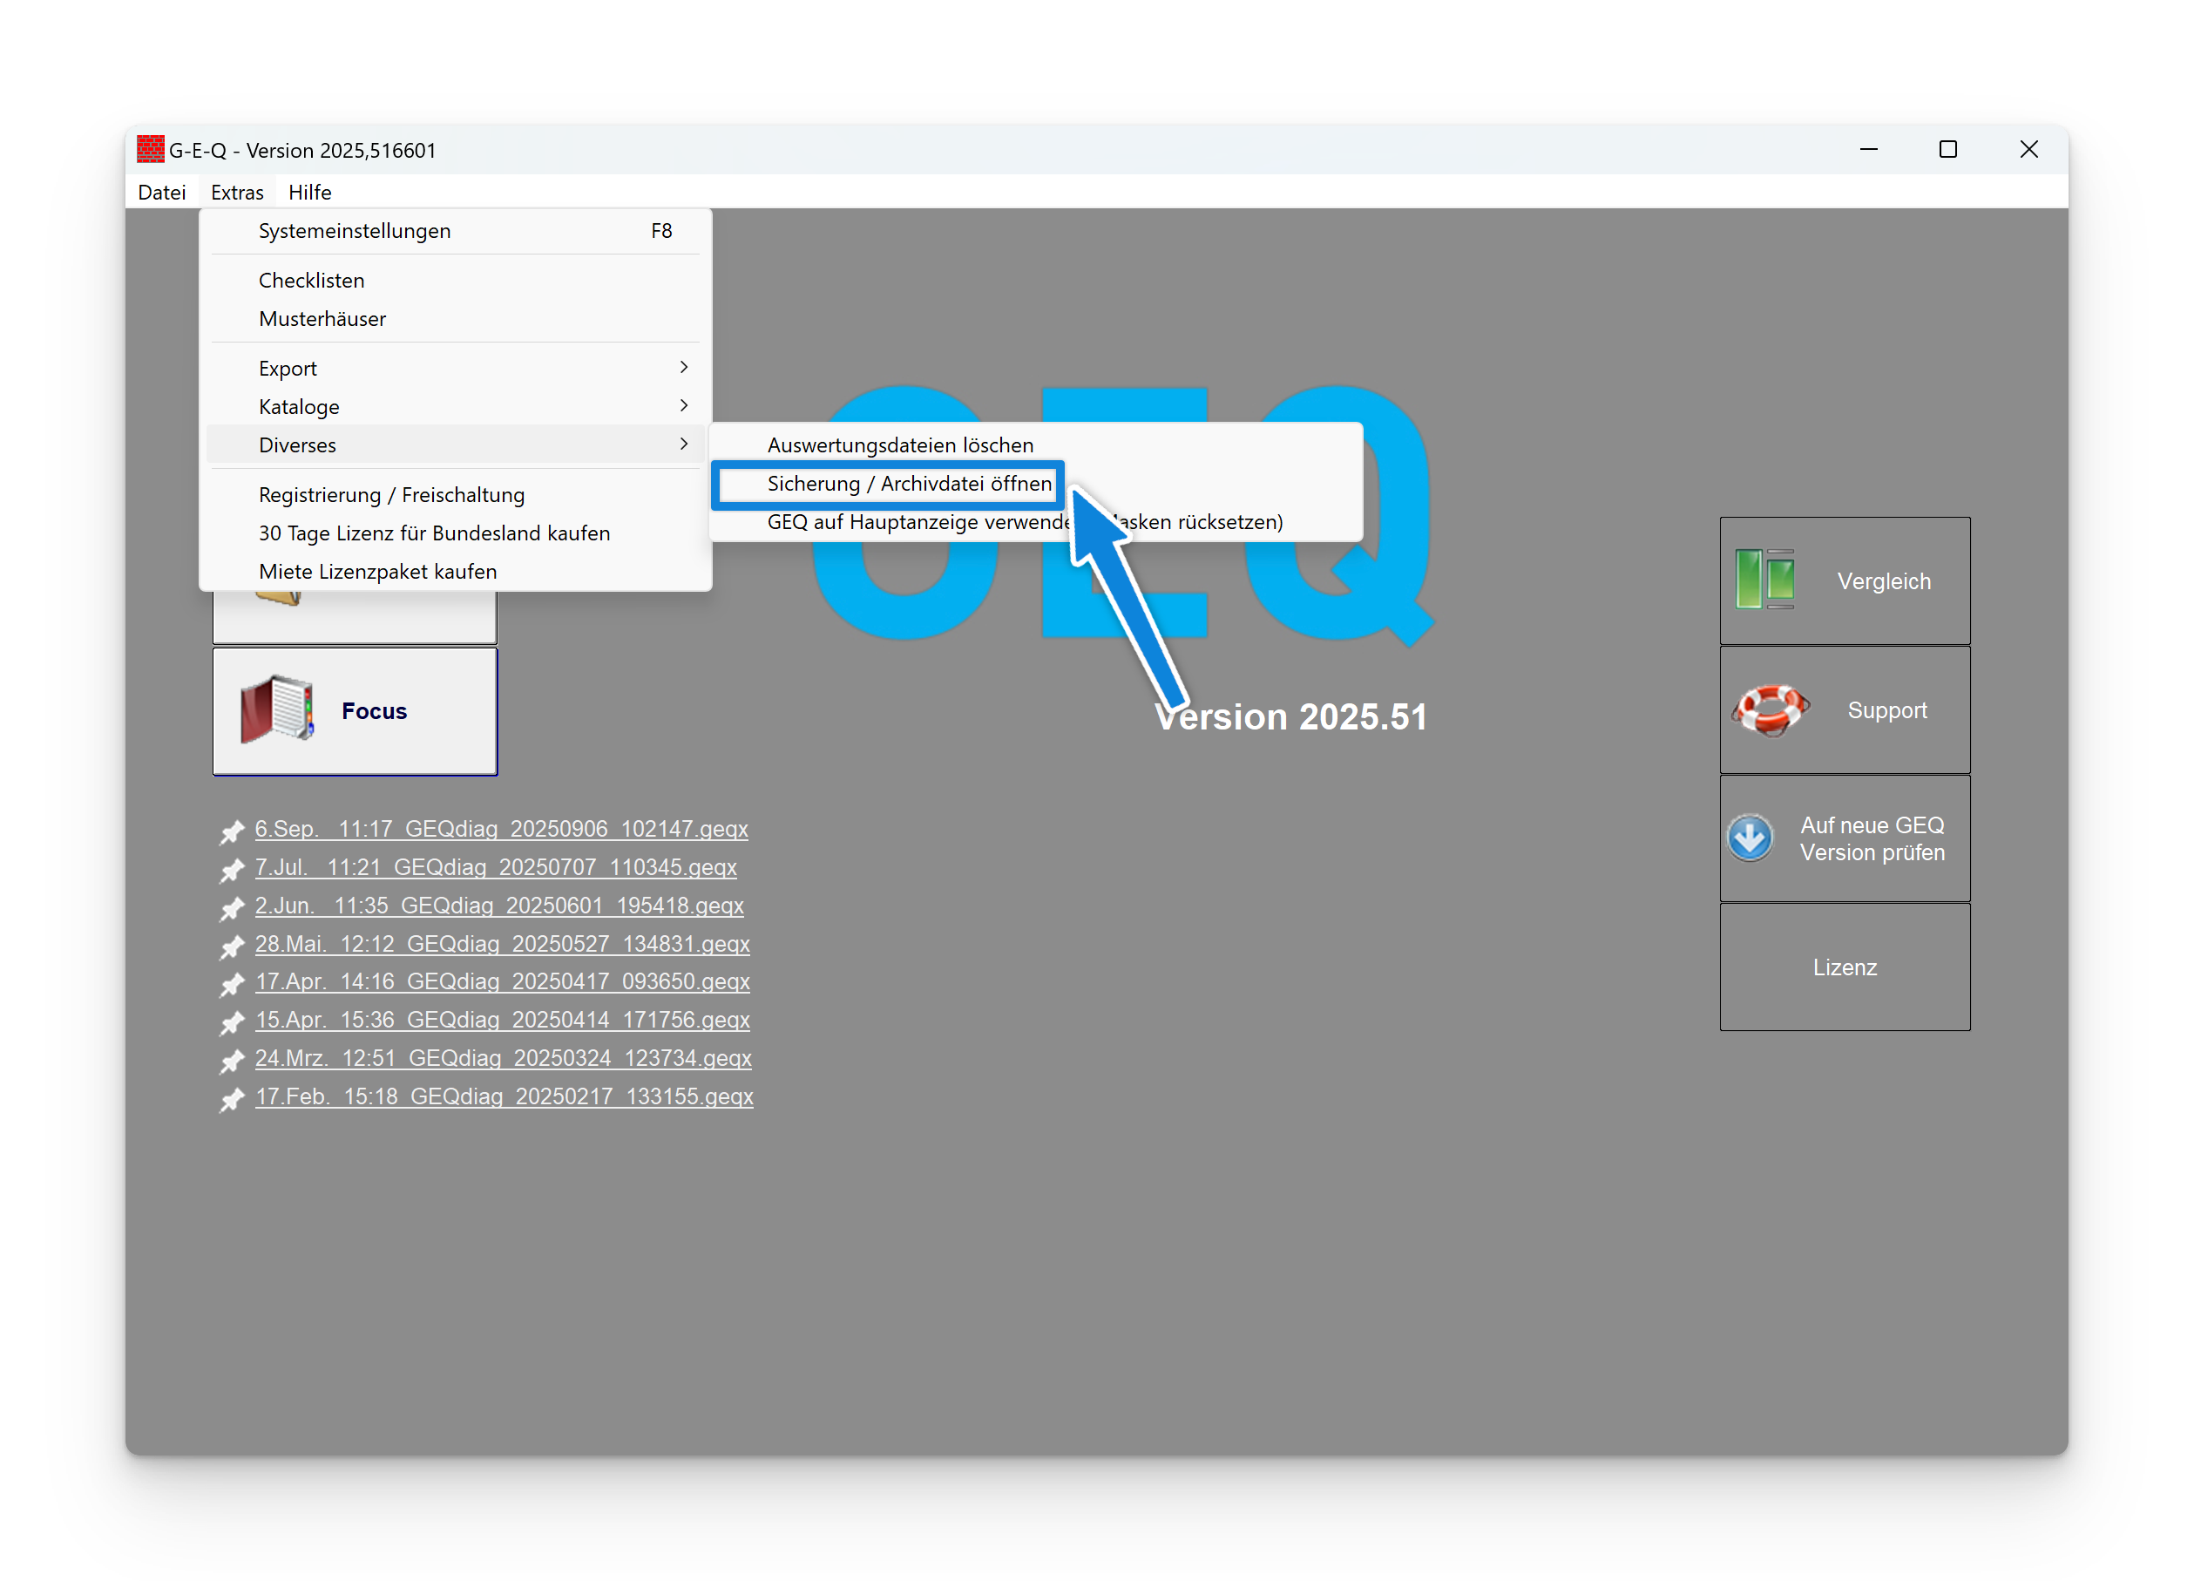Click pin icon beside 28.Mai. file
Viewport: 2194px width, 1581px height.
point(231,946)
